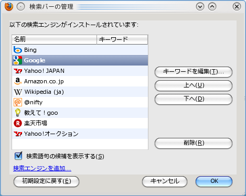
Task: Click the 楽天市場 red R icon
Action: [18, 123]
